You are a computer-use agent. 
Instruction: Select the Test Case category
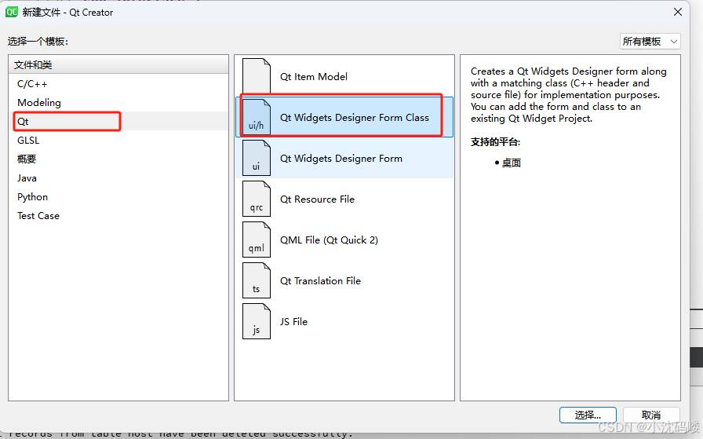[x=38, y=215]
